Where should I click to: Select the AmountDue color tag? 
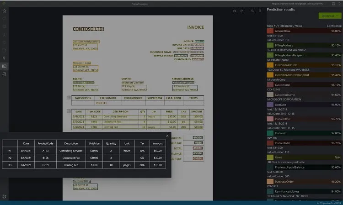[x=270, y=31]
